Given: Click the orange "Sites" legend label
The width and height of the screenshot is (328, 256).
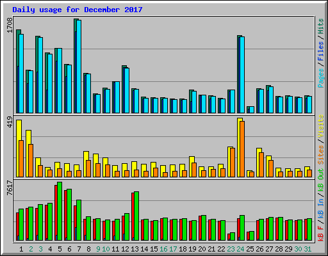Looking at the screenshot, I should tap(321, 155).
